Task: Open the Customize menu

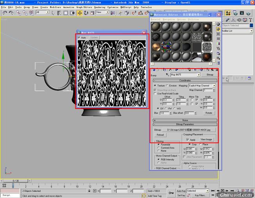Action: 113,7
